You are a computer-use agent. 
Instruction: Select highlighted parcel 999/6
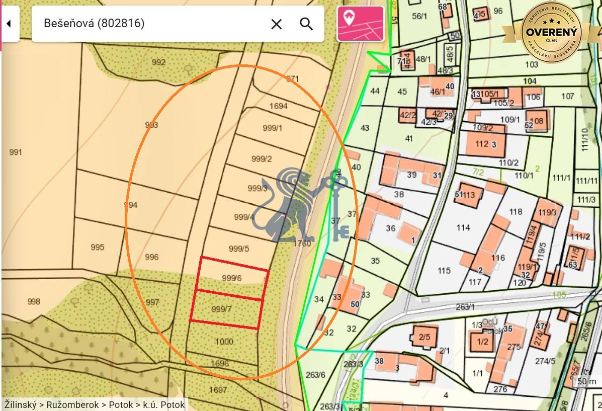231,278
